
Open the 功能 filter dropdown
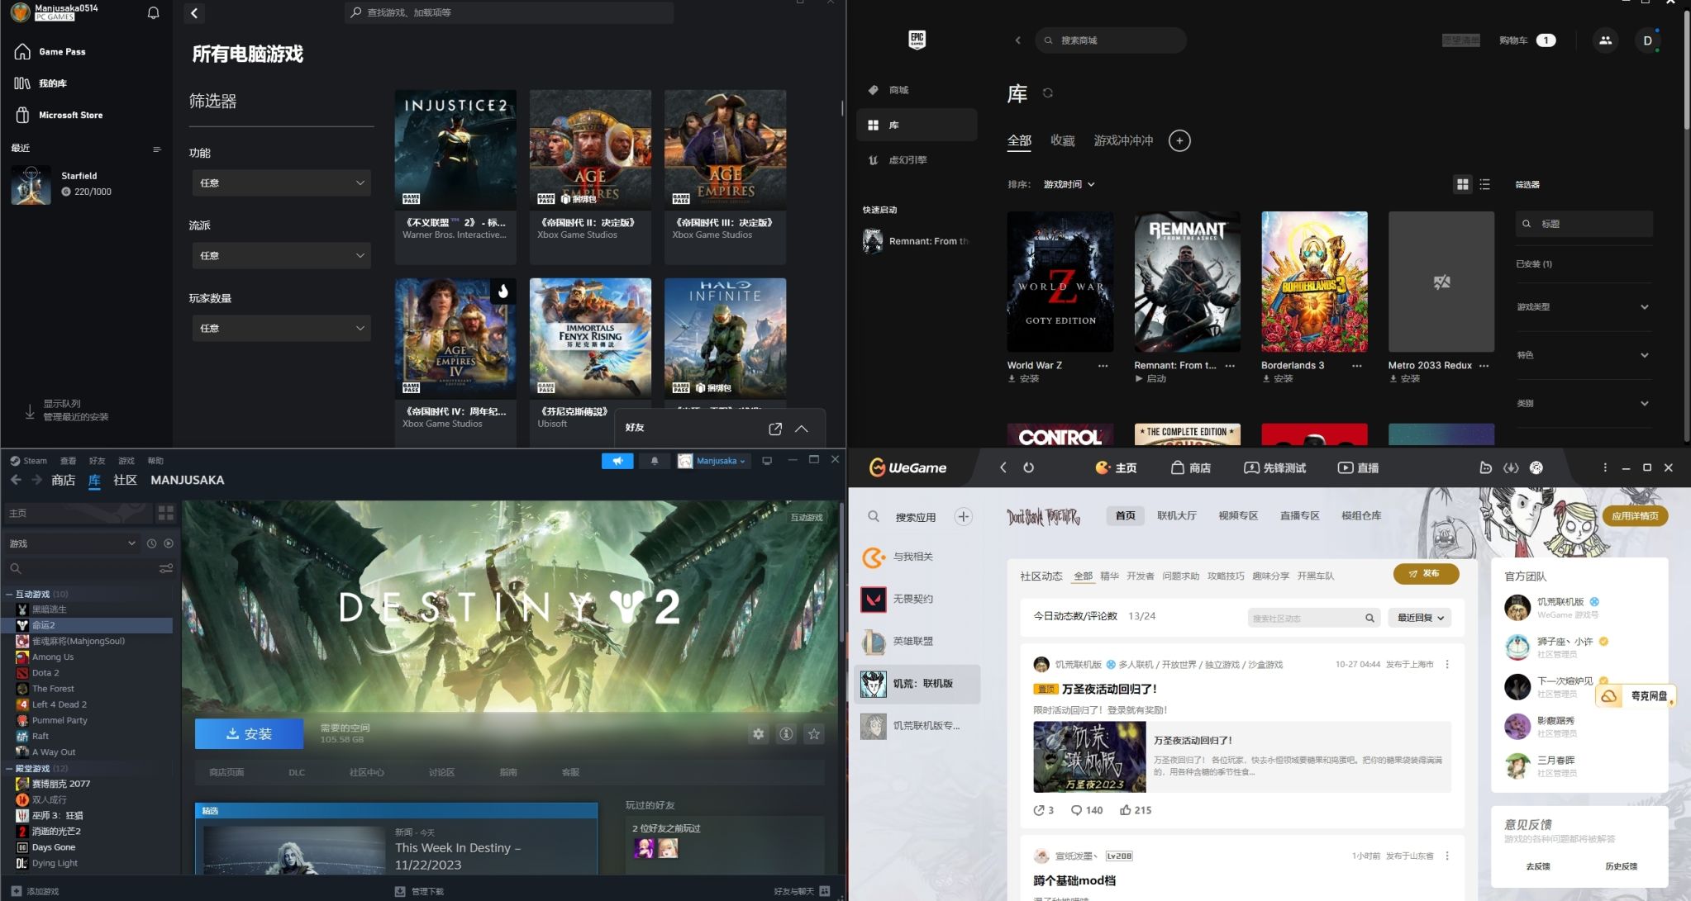(281, 183)
